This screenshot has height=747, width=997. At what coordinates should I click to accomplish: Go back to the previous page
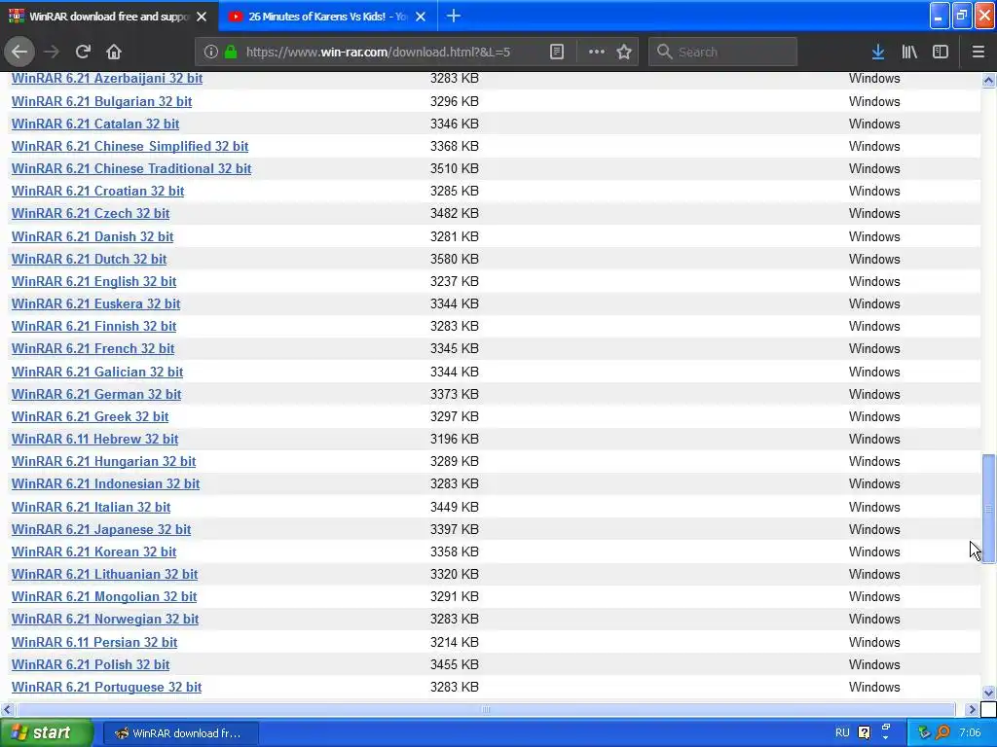(x=19, y=52)
